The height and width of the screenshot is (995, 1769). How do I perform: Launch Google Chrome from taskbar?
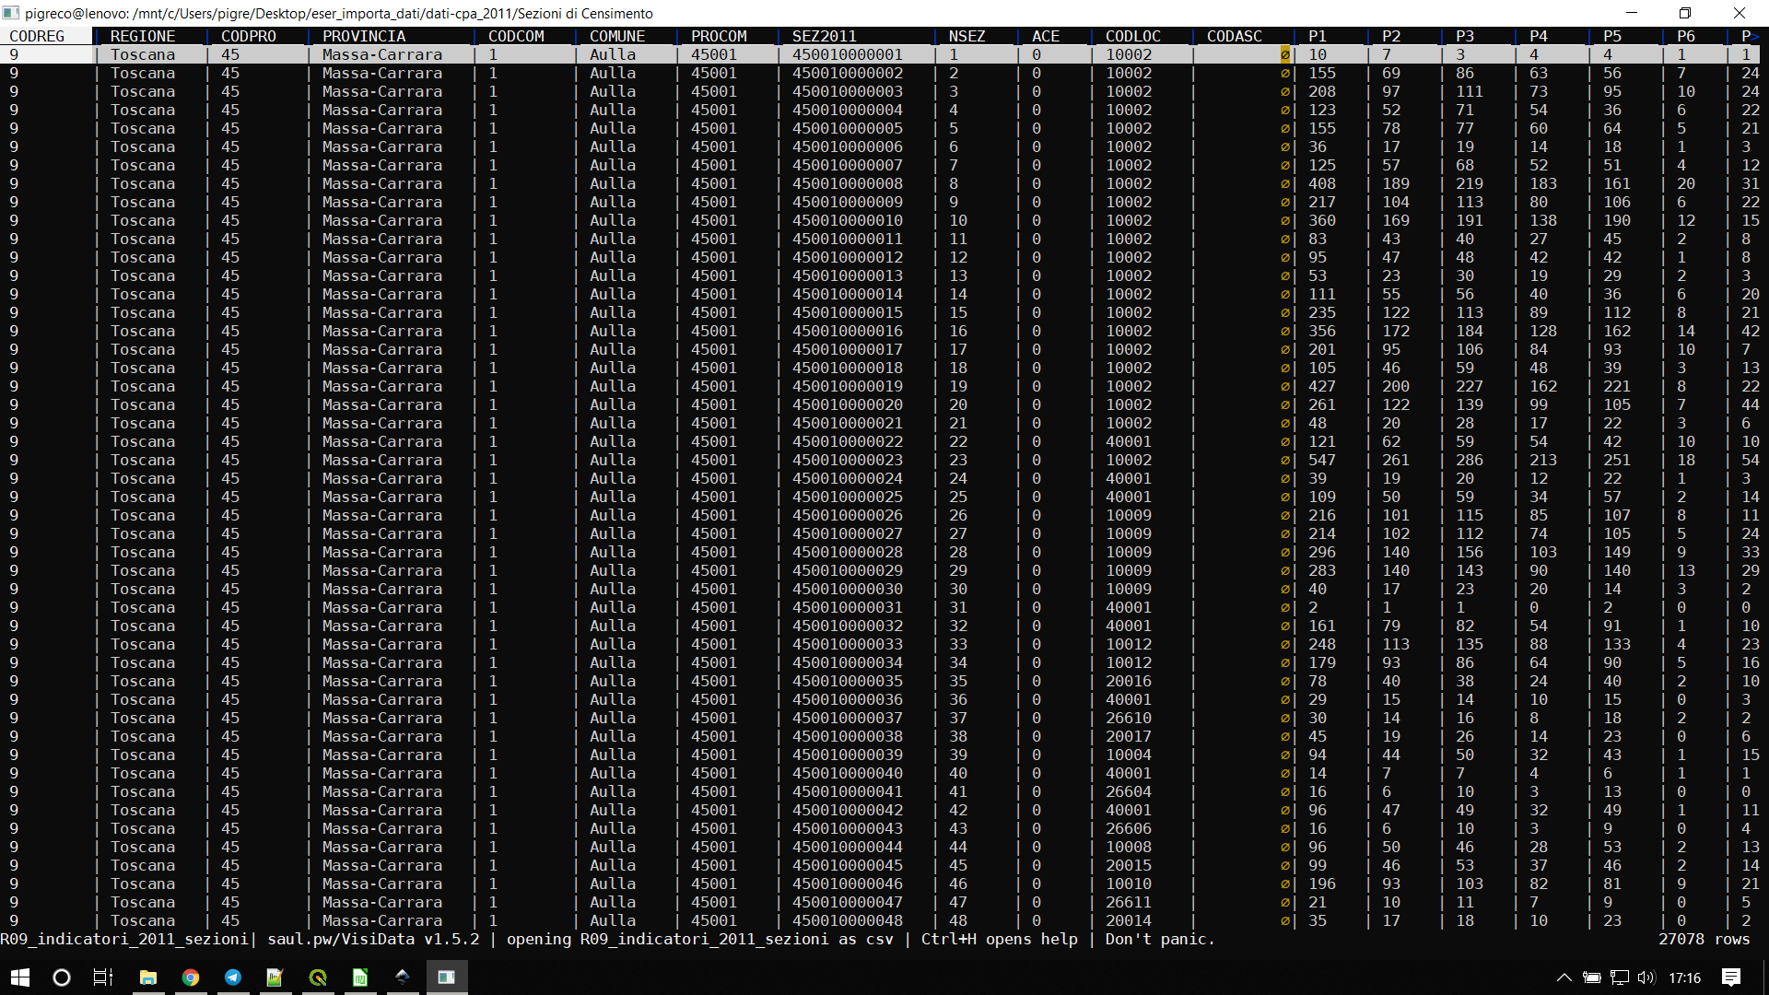point(191,977)
